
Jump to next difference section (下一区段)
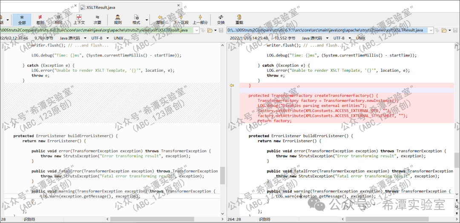[181, 18]
